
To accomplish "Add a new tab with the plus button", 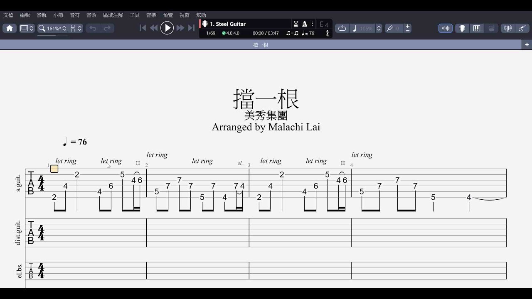I will [527, 44].
